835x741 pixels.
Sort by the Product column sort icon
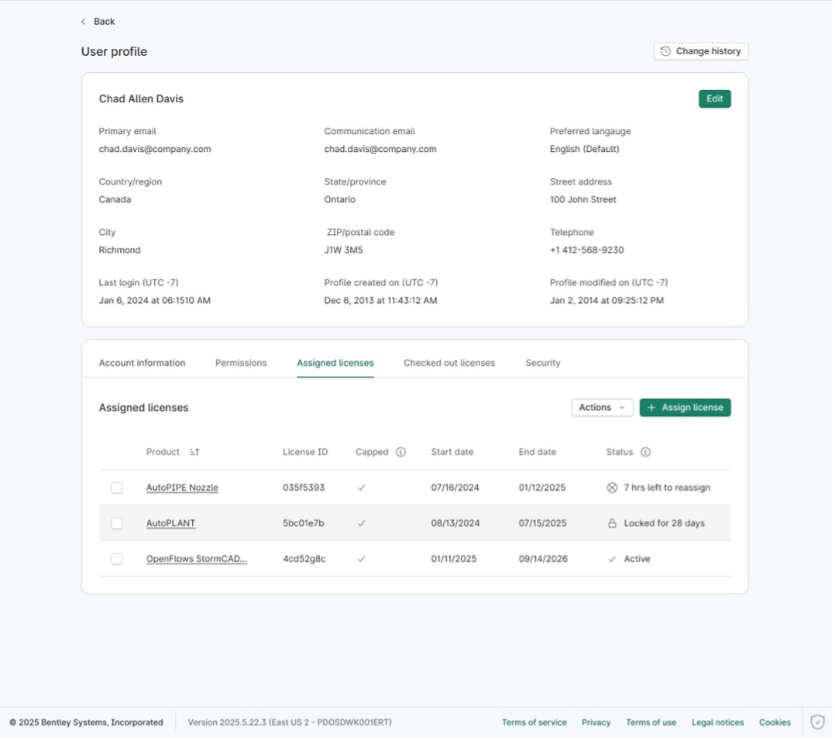pyautogui.click(x=194, y=451)
